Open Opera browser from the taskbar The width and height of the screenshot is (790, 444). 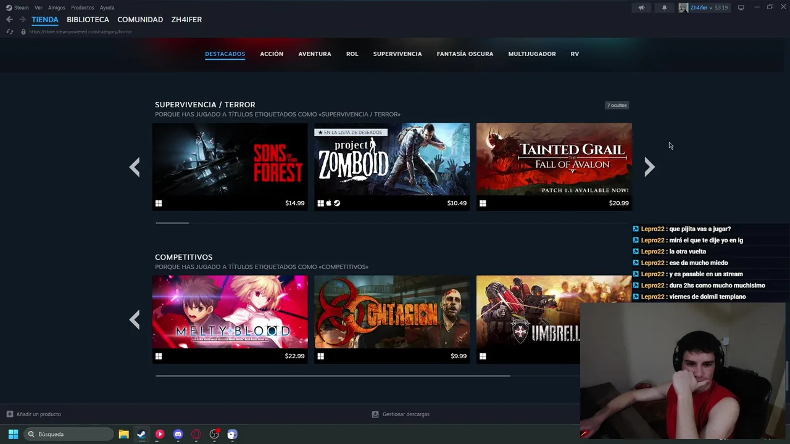click(x=196, y=434)
